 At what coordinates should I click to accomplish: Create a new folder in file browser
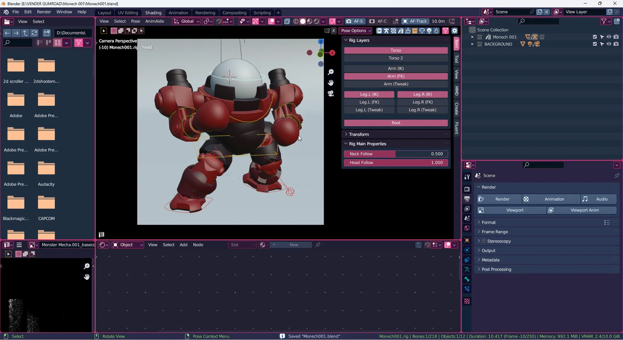[x=47, y=33]
